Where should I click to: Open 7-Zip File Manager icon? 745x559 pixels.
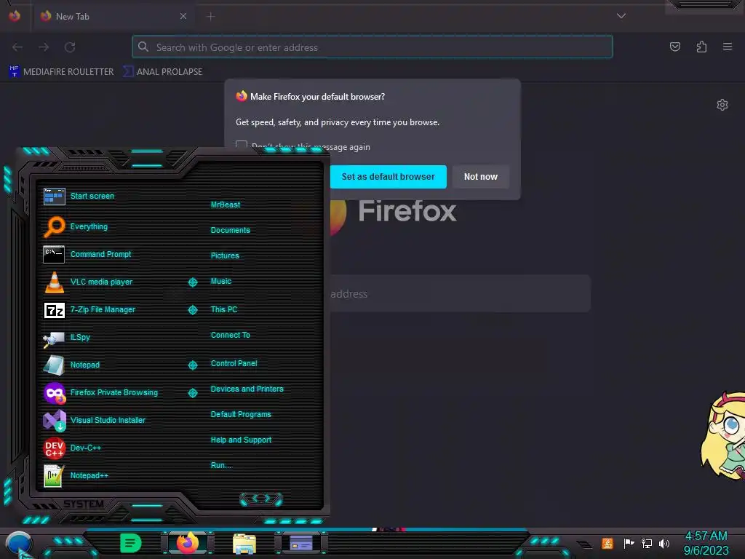(54, 310)
